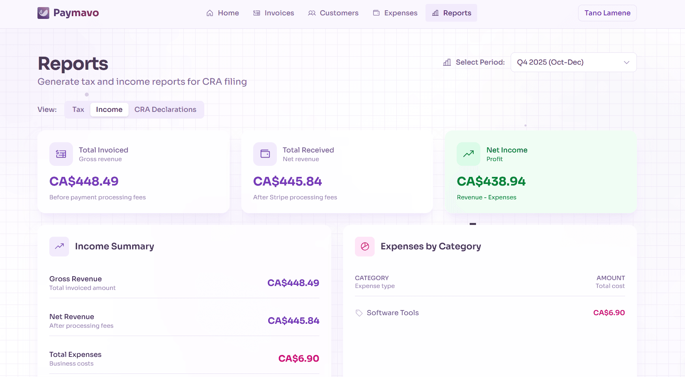685x377 pixels.
Task: Click the bar chart icon beside Select Period
Action: point(446,62)
